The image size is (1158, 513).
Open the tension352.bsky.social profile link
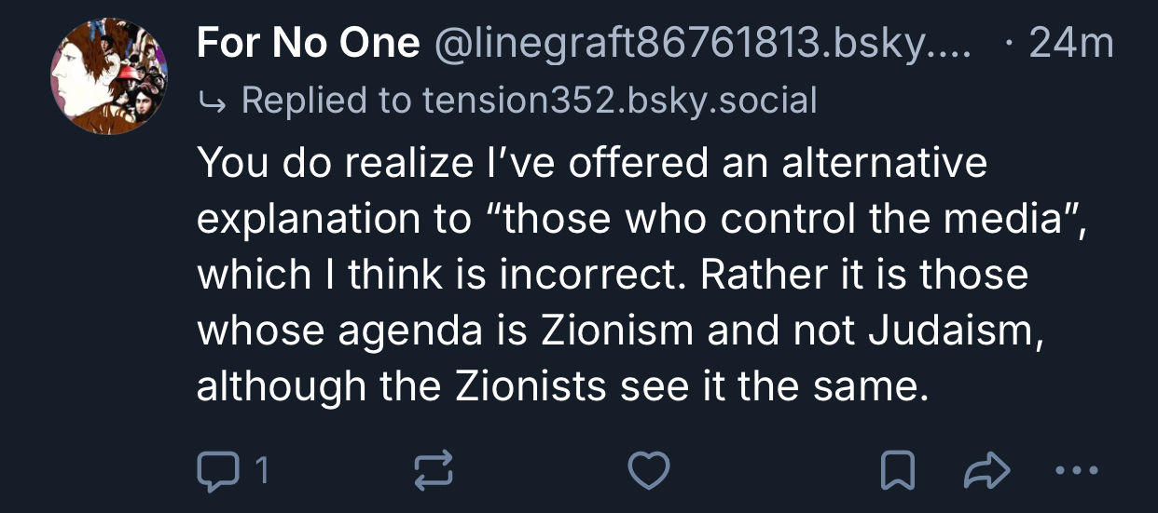pos(619,100)
